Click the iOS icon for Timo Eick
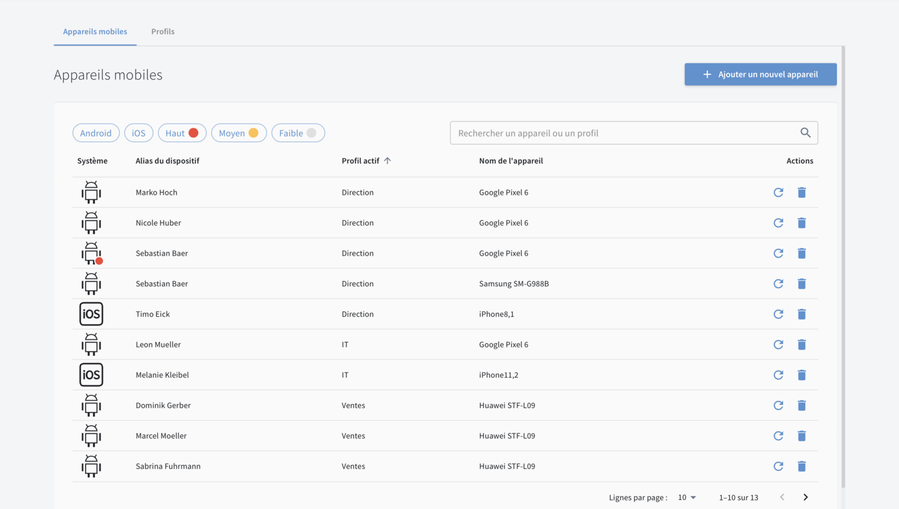Screen dimensions: 899x509 pyautogui.click(x=91, y=314)
